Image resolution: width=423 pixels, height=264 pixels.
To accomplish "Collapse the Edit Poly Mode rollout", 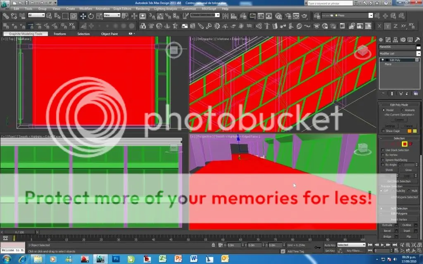I will coord(399,105).
